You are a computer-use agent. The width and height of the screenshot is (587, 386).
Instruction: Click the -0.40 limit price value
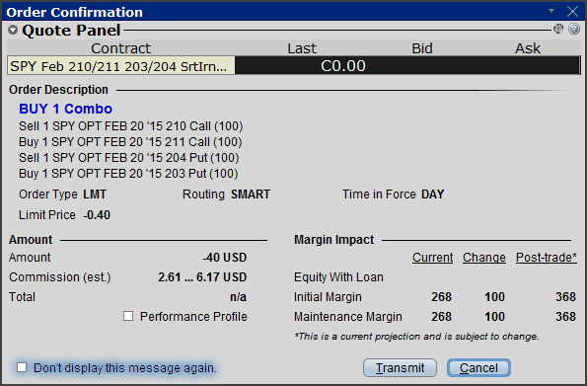click(97, 215)
